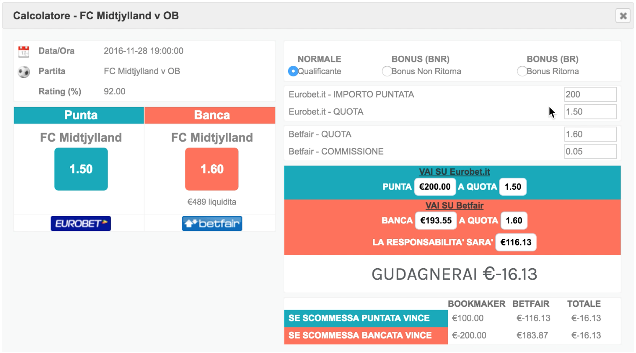Click the €200.00 punta amount box
Screen dimensions: 636x353
(435, 187)
